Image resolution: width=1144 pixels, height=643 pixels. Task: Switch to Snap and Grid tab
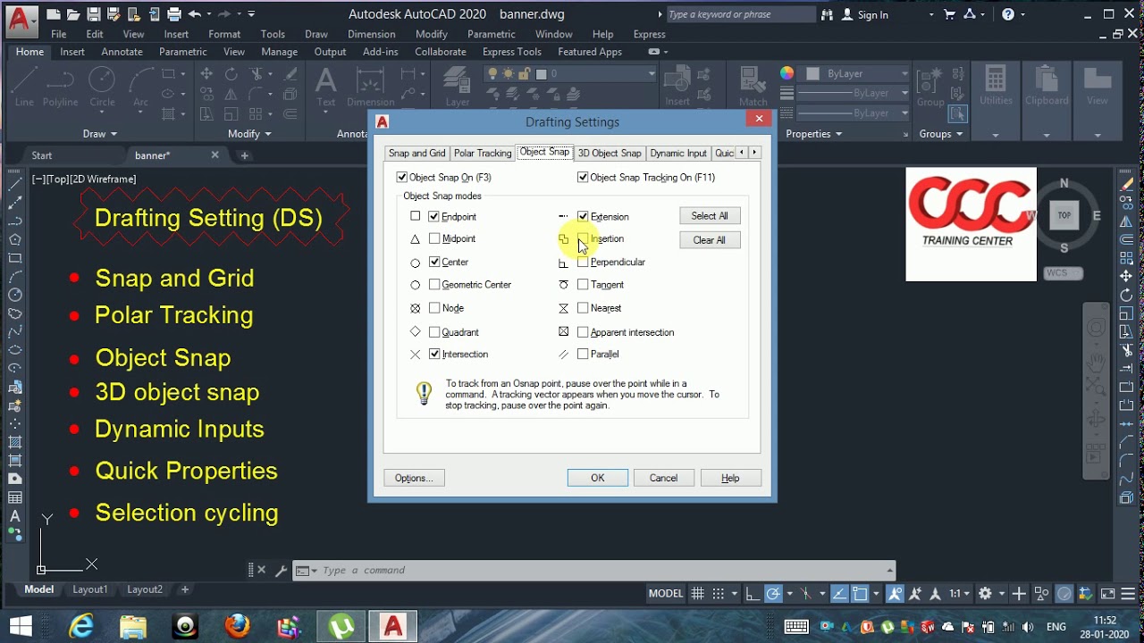point(416,153)
